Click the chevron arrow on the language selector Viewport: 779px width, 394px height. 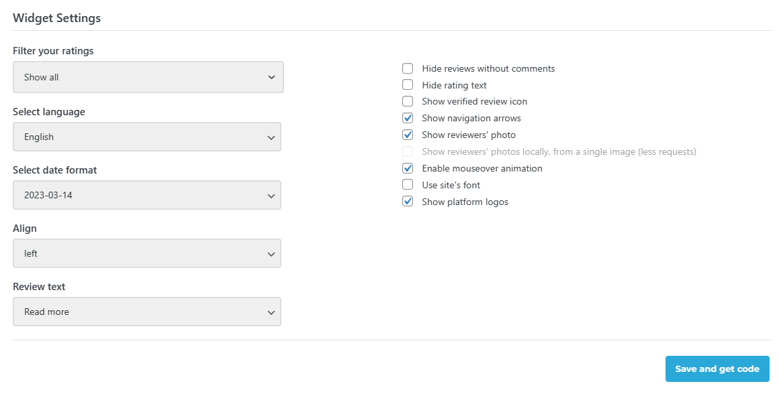pos(271,136)
